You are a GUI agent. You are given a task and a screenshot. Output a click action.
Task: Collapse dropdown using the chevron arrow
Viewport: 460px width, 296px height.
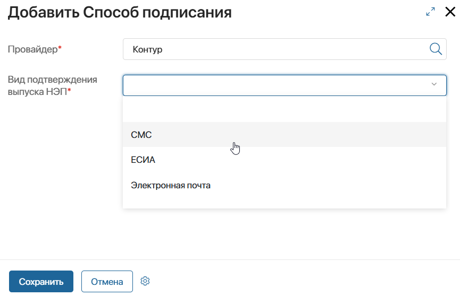point(434,84)
